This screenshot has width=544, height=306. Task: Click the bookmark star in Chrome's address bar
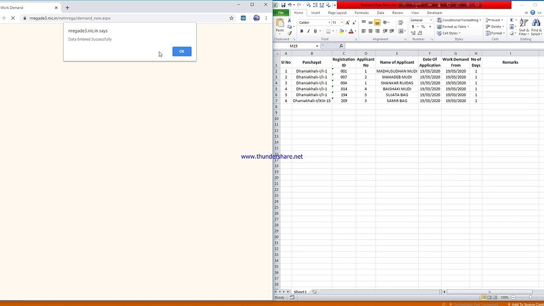point(232,18)
